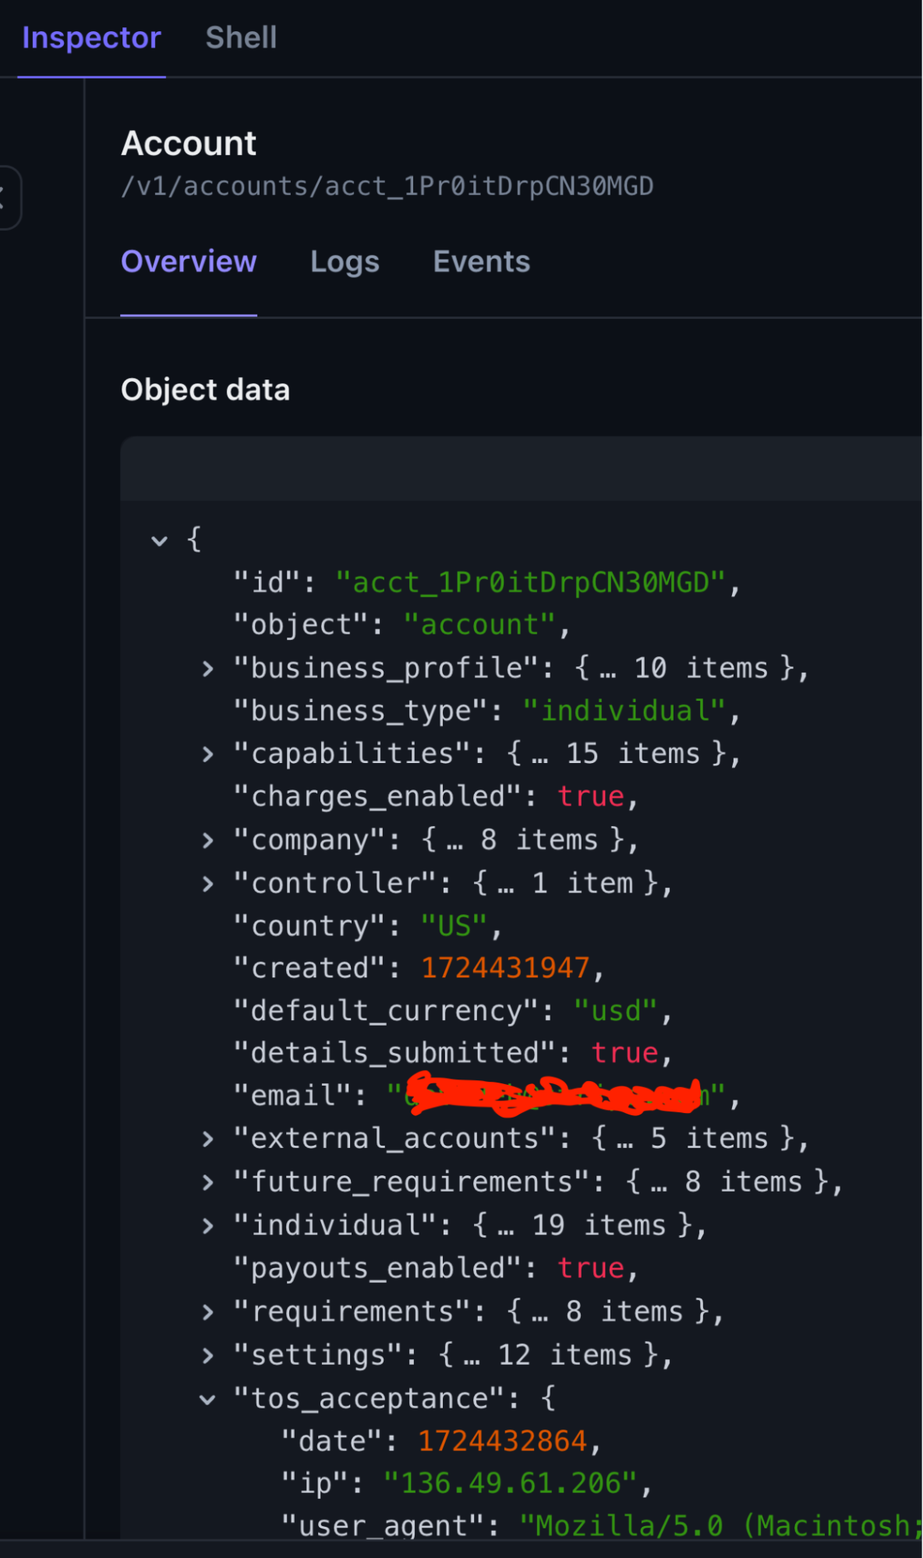Expand the company object
Image resolution: width=923 pixels, height=1558 pixels.
[x=207, y=840]
